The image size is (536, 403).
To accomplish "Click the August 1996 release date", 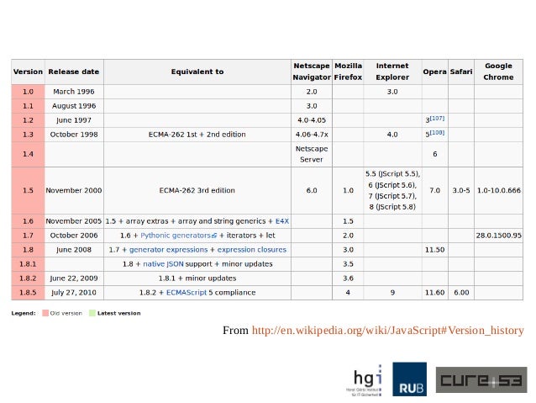I will point(74,106).
